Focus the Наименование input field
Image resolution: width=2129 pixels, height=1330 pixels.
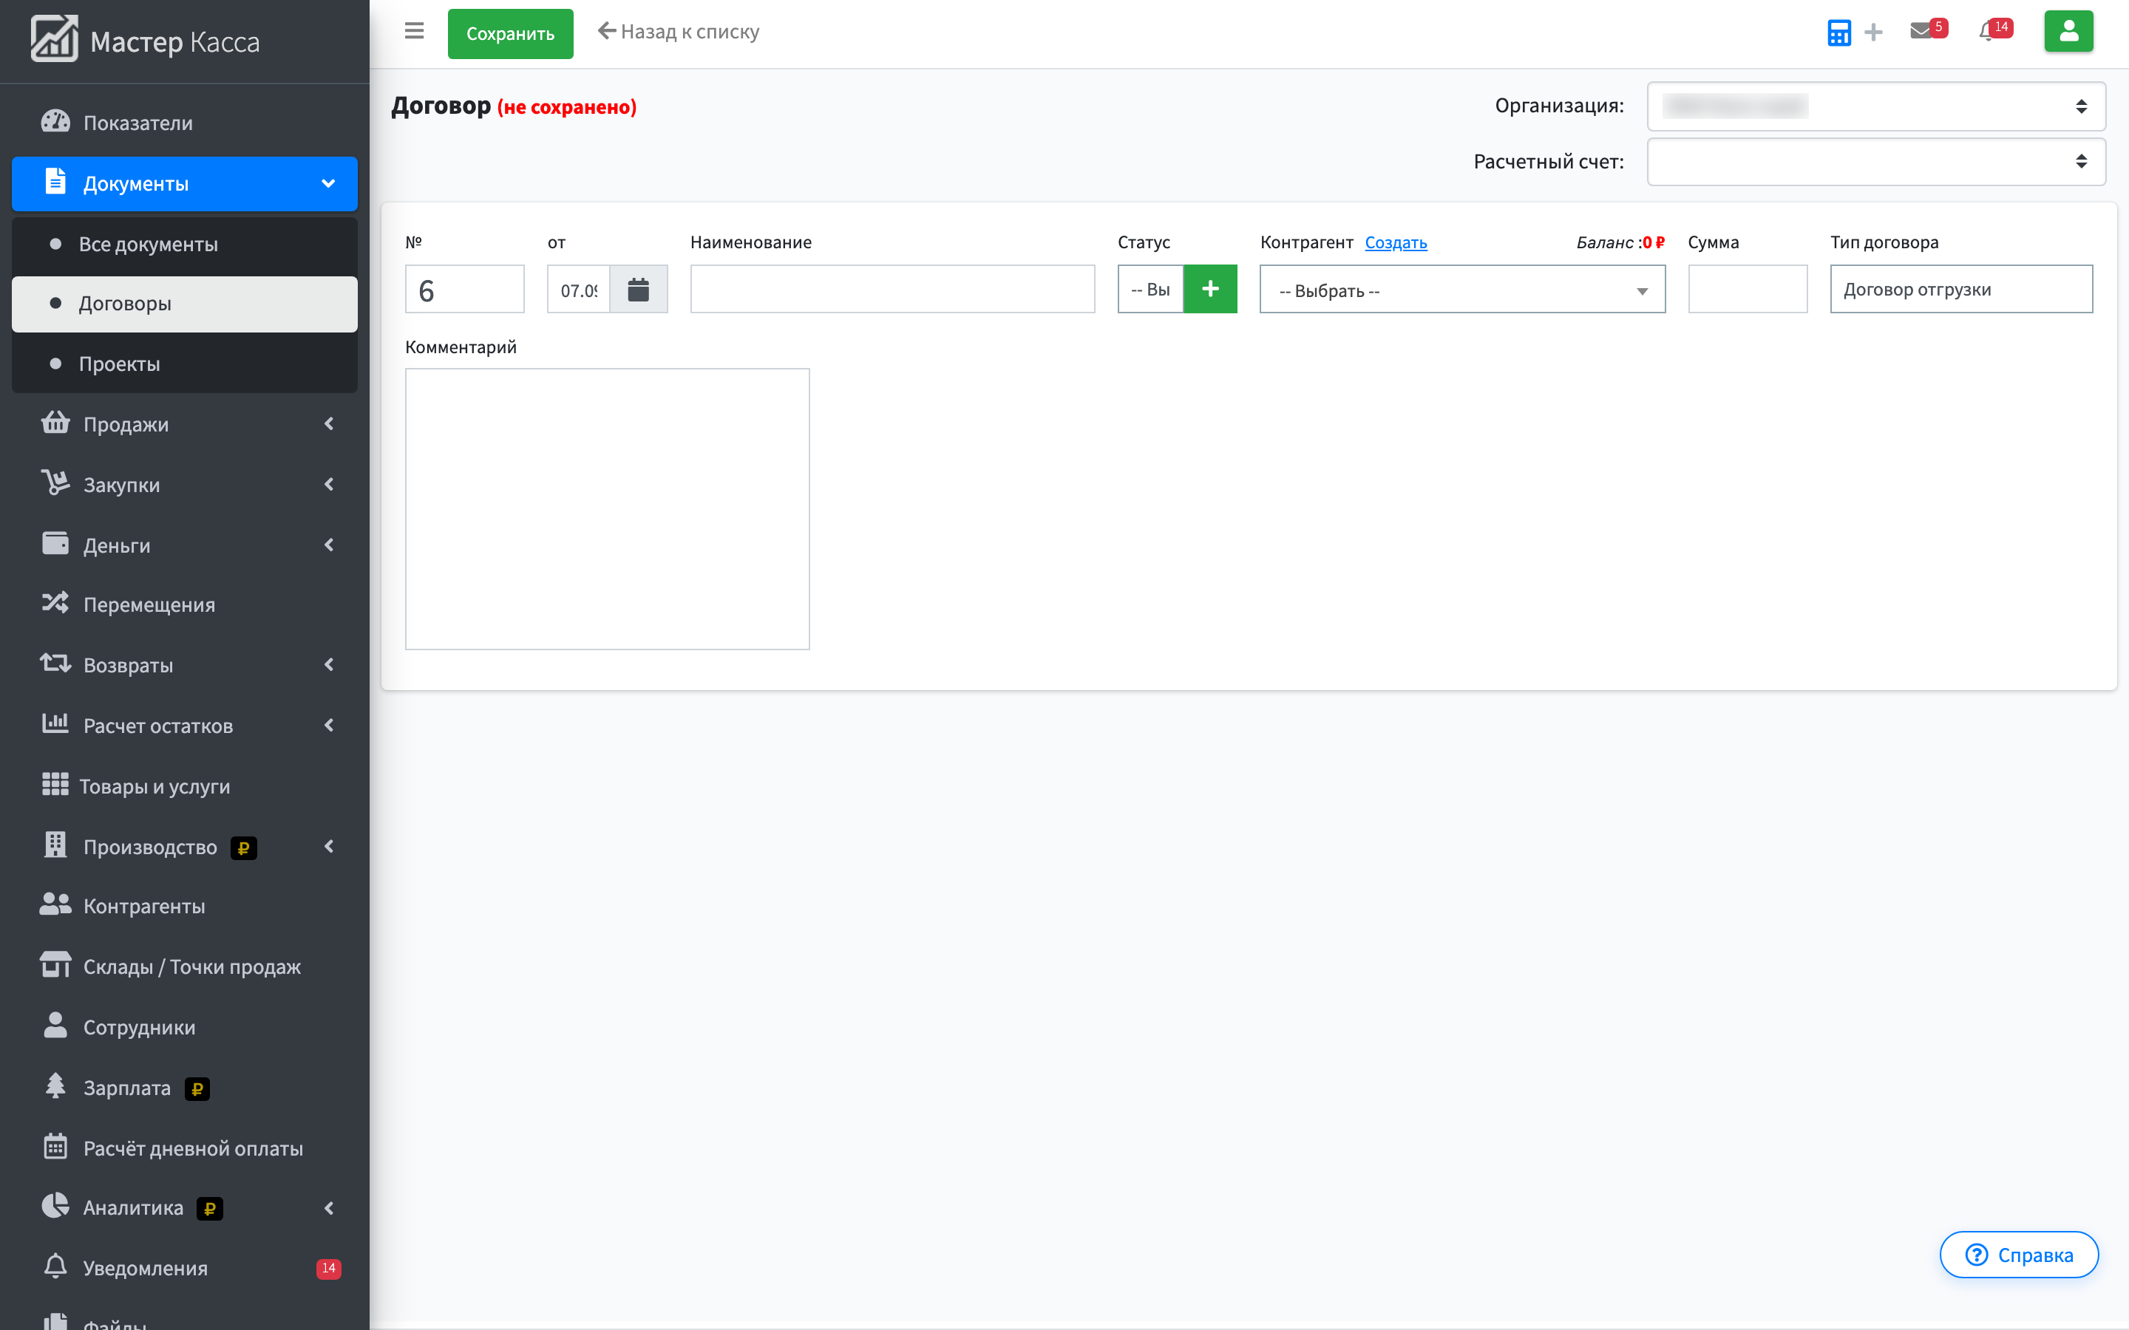click(892, 290)
